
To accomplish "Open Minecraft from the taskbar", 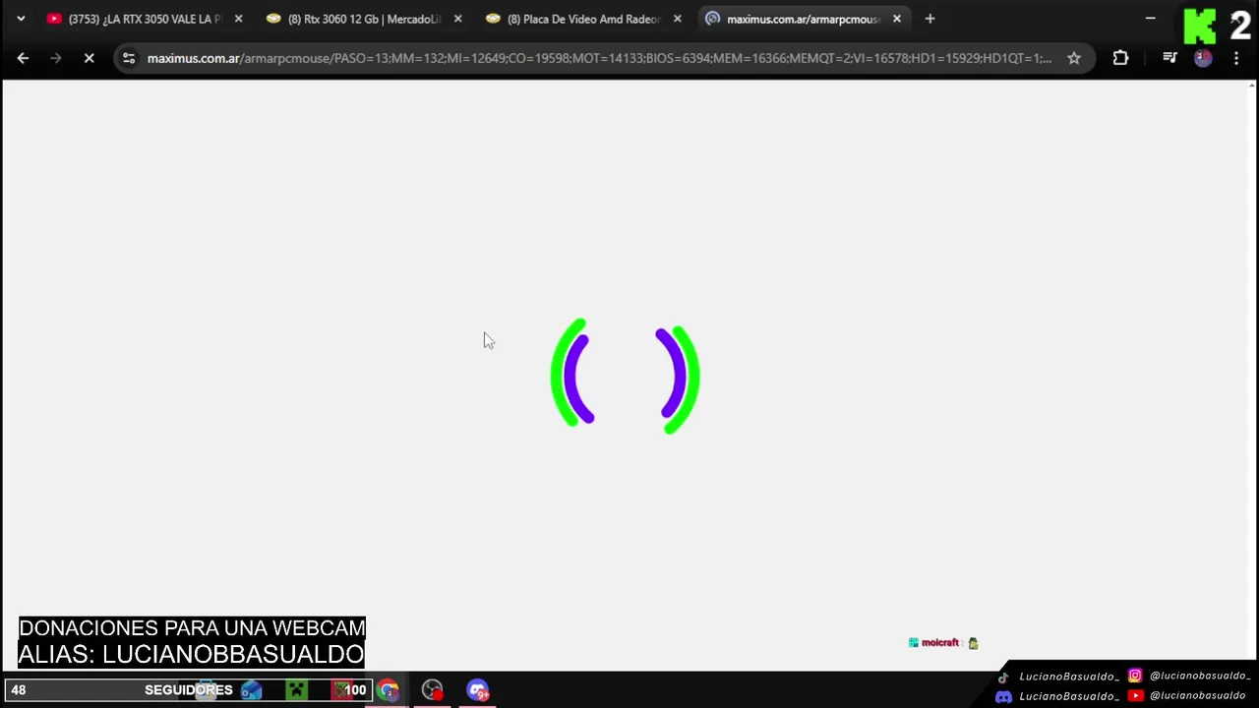I will point(296,690).
